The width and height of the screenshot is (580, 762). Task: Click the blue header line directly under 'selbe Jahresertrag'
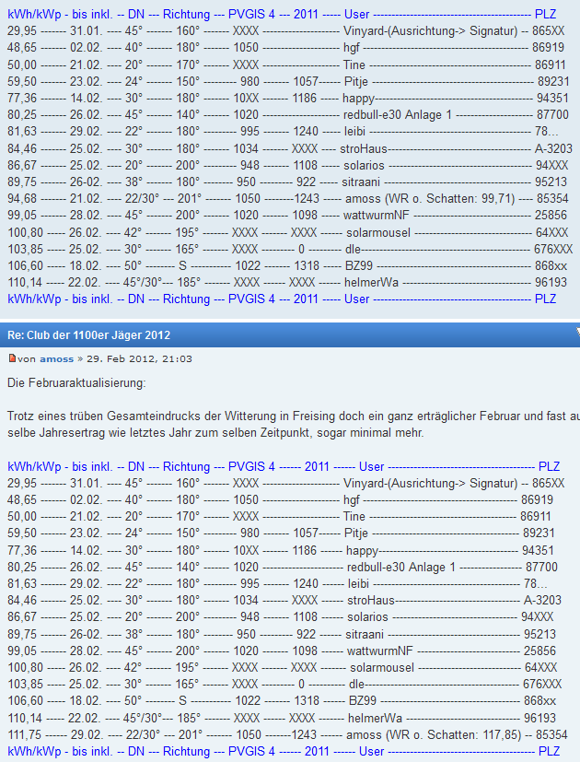tap(284, 466)
